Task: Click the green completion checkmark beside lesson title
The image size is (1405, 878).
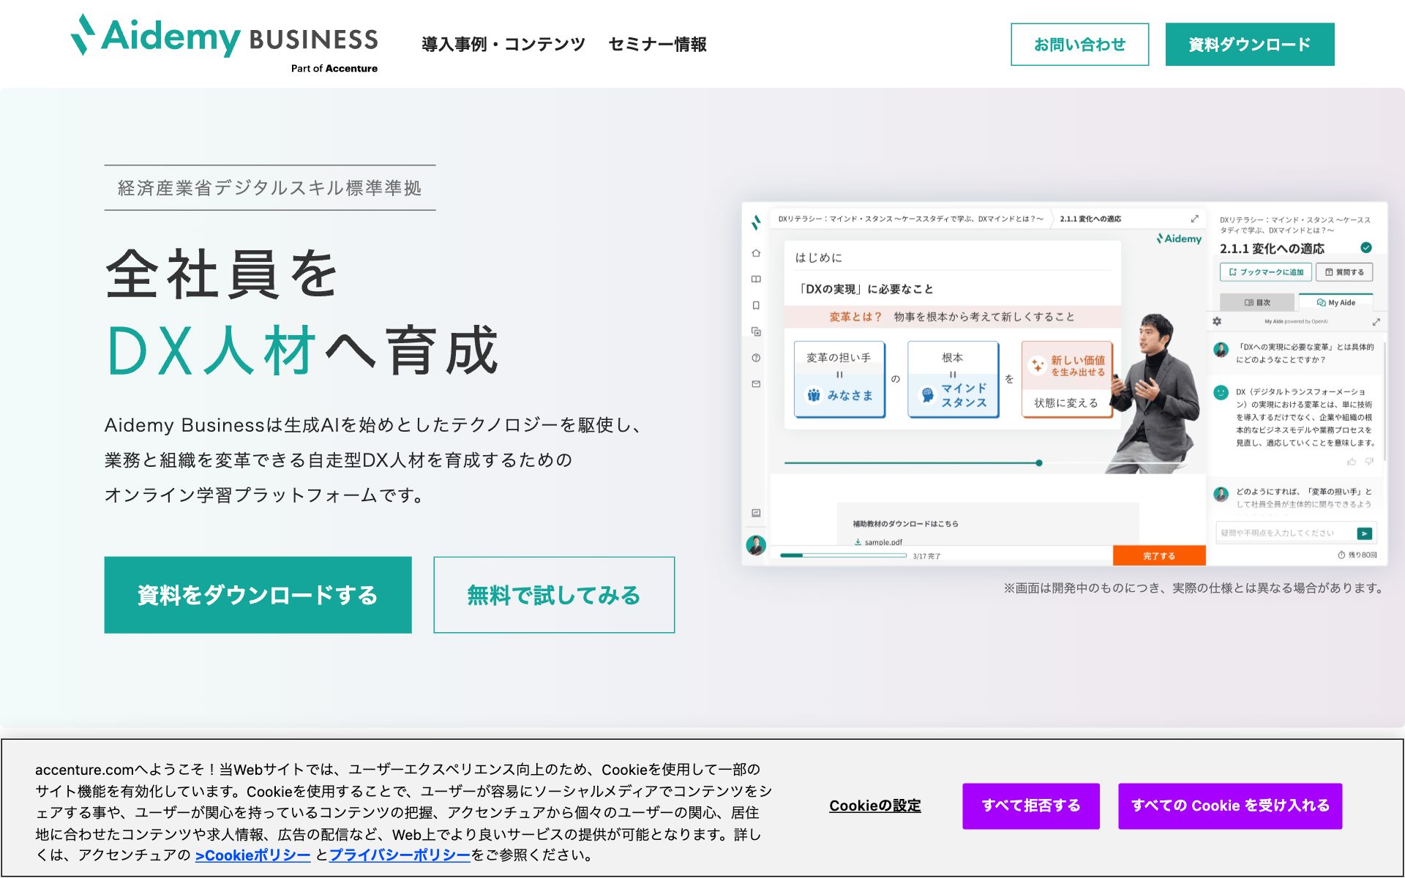Action: coord(1366,247)
